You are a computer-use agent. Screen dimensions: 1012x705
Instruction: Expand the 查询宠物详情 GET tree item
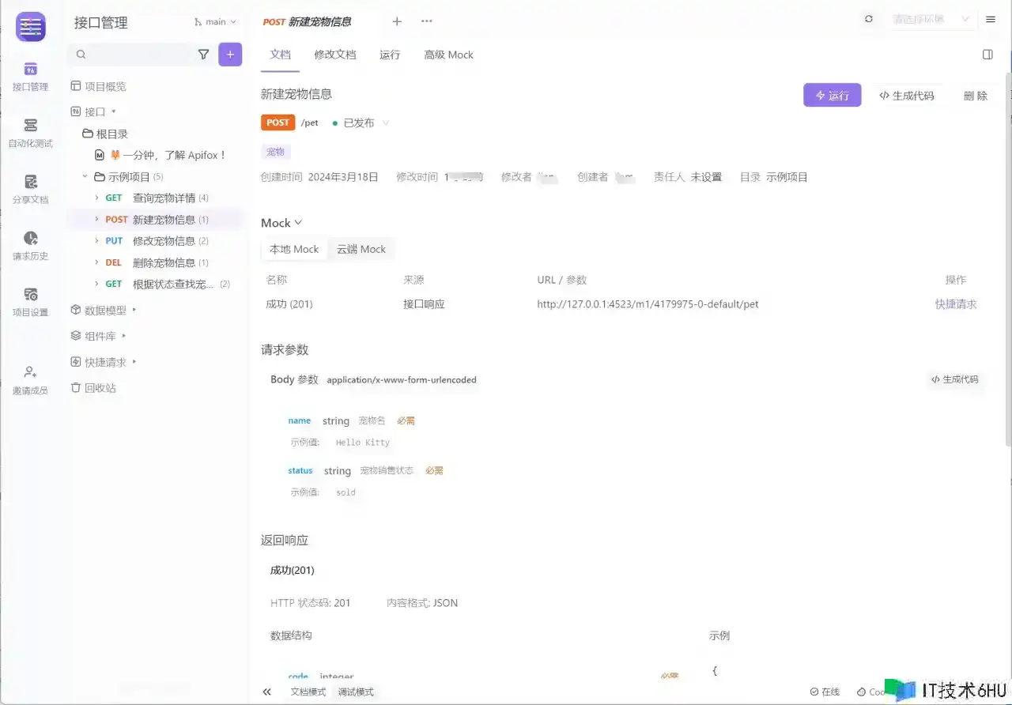coord(96,198)
